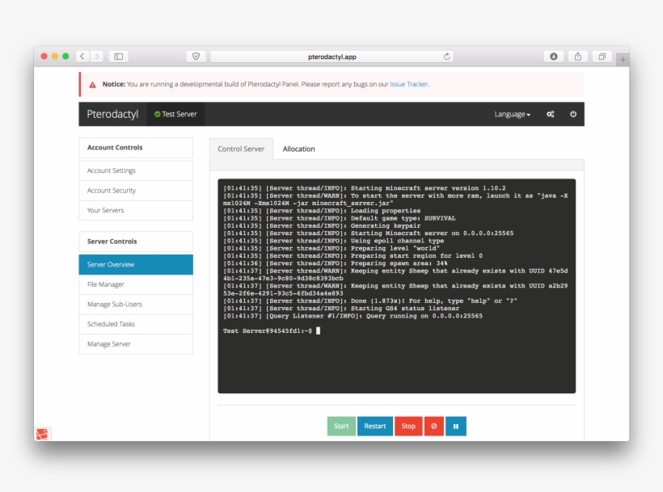This screenshot has height=492, width=663.
Task: Click the privacy shield icon
Action: pyautogui.click(x=196, y=57)
